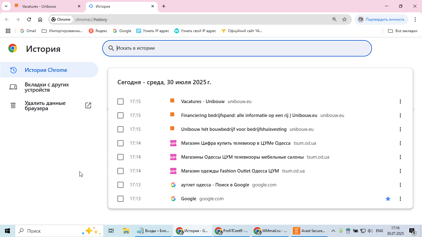Open the Gmail bookmark

tap(28, 31)
